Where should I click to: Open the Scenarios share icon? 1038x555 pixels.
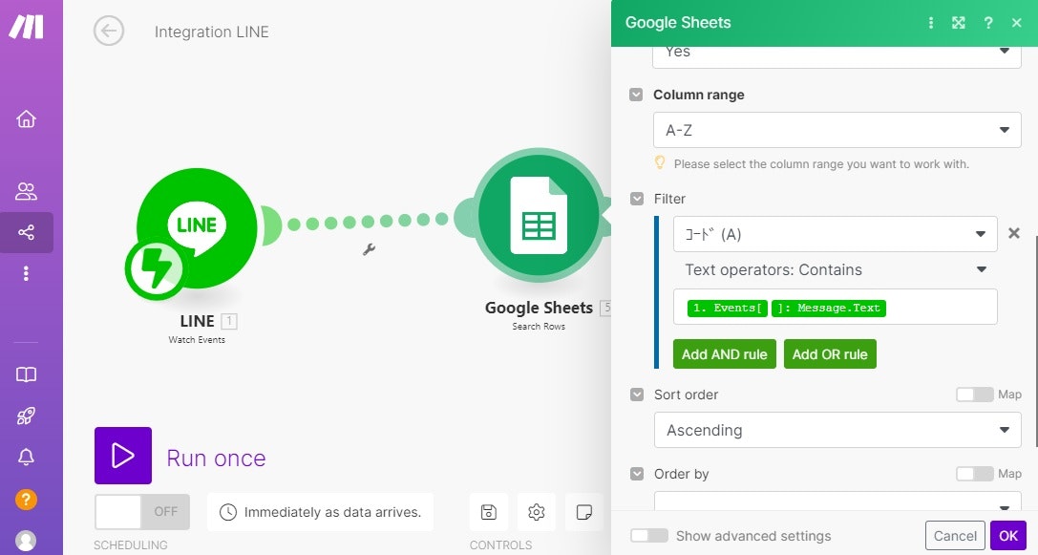pyautogui.click(x=26, y=232)
